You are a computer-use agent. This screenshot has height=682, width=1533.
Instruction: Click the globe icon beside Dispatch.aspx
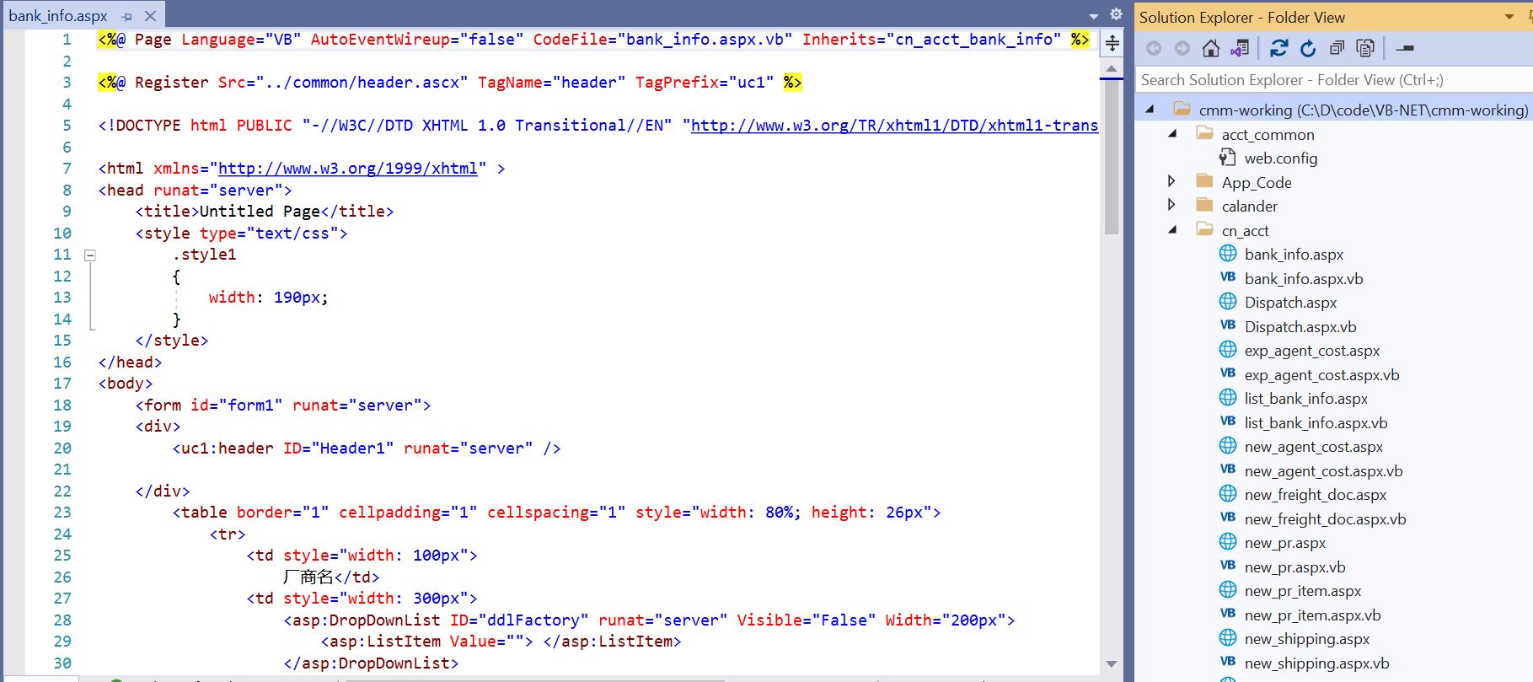[1228, 302]
